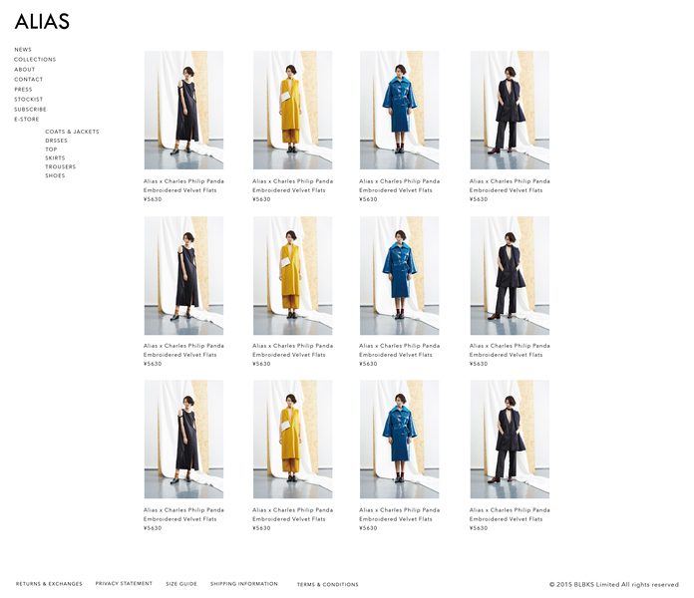Open the E-STORE section

(x=27, y=119)
